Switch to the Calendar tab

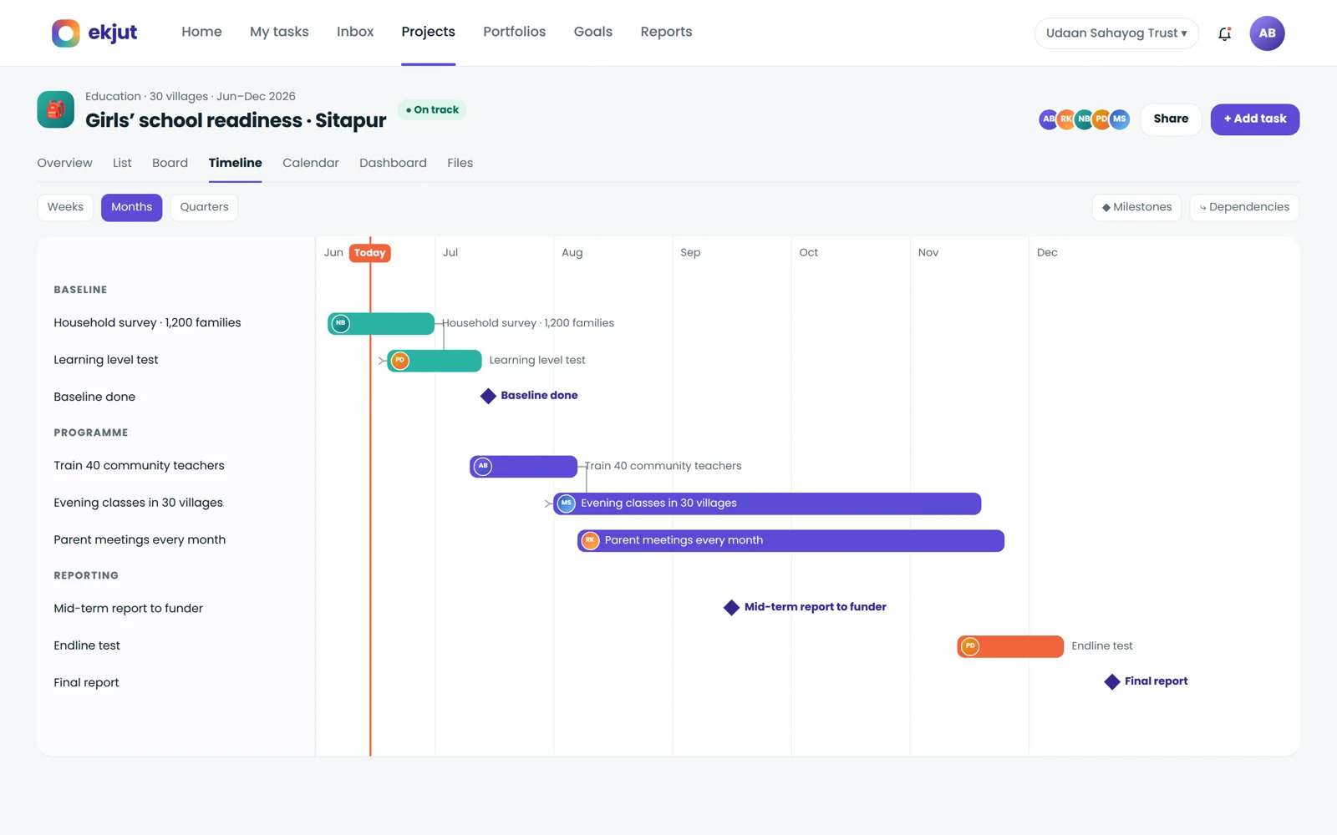pos(311,163)
